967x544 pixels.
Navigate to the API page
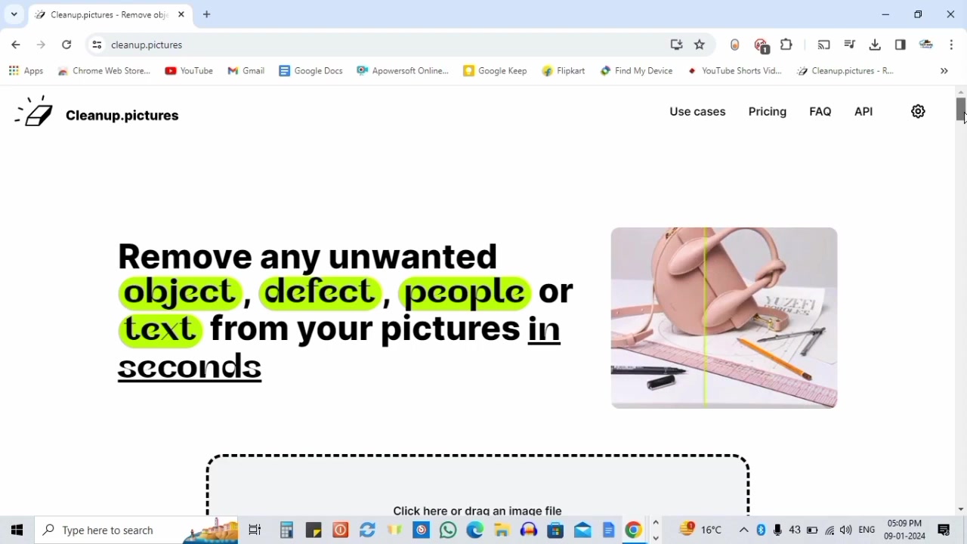(864, 111)
